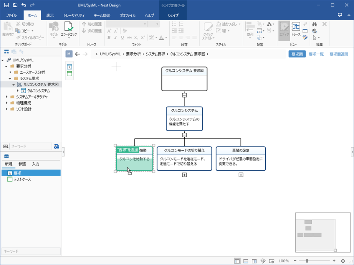Image resolution: width=354 pixels, height=265 pixels.
Task: Expand the システムアーキテクチャ folder
Action: (7, 97)
